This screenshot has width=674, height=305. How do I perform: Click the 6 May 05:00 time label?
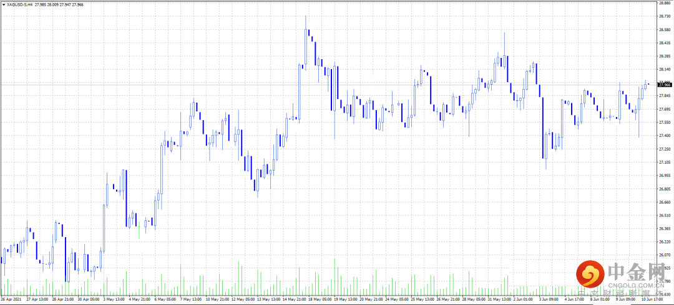tap(165, 298)
